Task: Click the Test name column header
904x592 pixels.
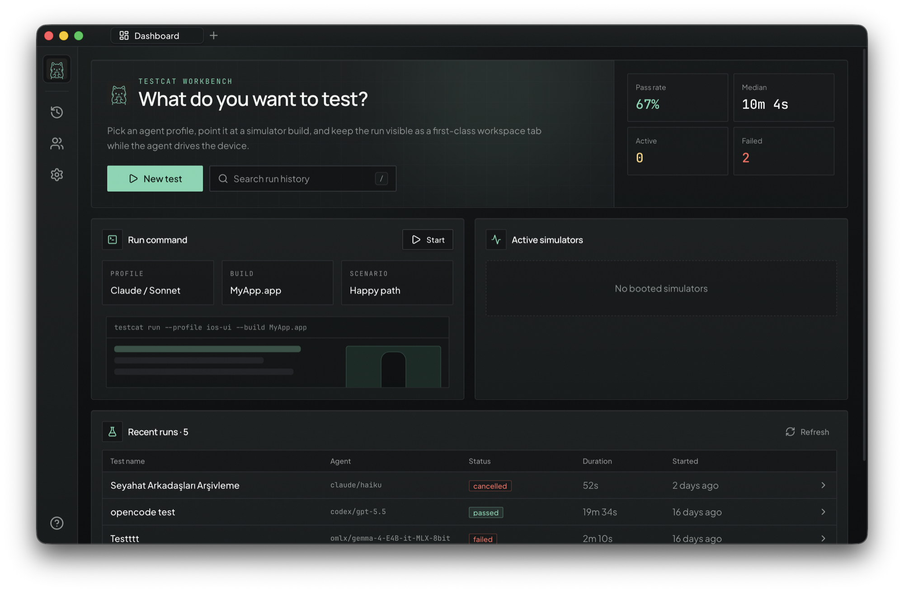Action: (127, 461)
